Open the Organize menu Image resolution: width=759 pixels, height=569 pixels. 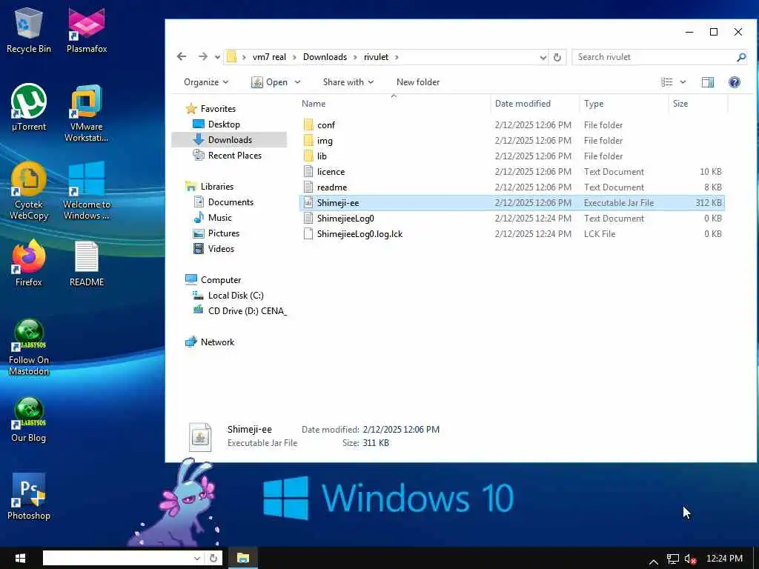pos(206,82)
